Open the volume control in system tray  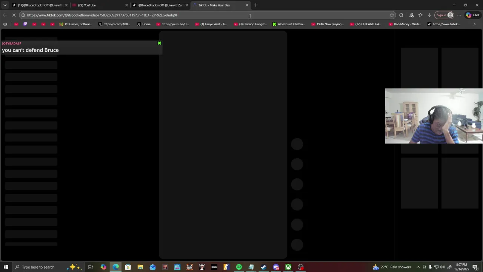(443, 267)
